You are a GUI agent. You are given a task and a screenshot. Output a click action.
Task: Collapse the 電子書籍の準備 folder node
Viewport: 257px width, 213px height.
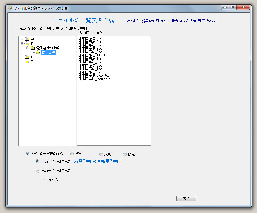point(28,48)
